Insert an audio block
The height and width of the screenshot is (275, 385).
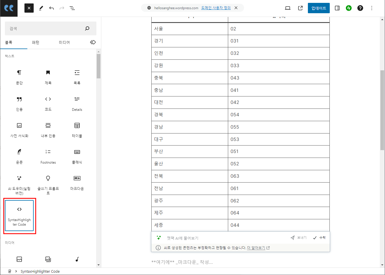point(77,259)
